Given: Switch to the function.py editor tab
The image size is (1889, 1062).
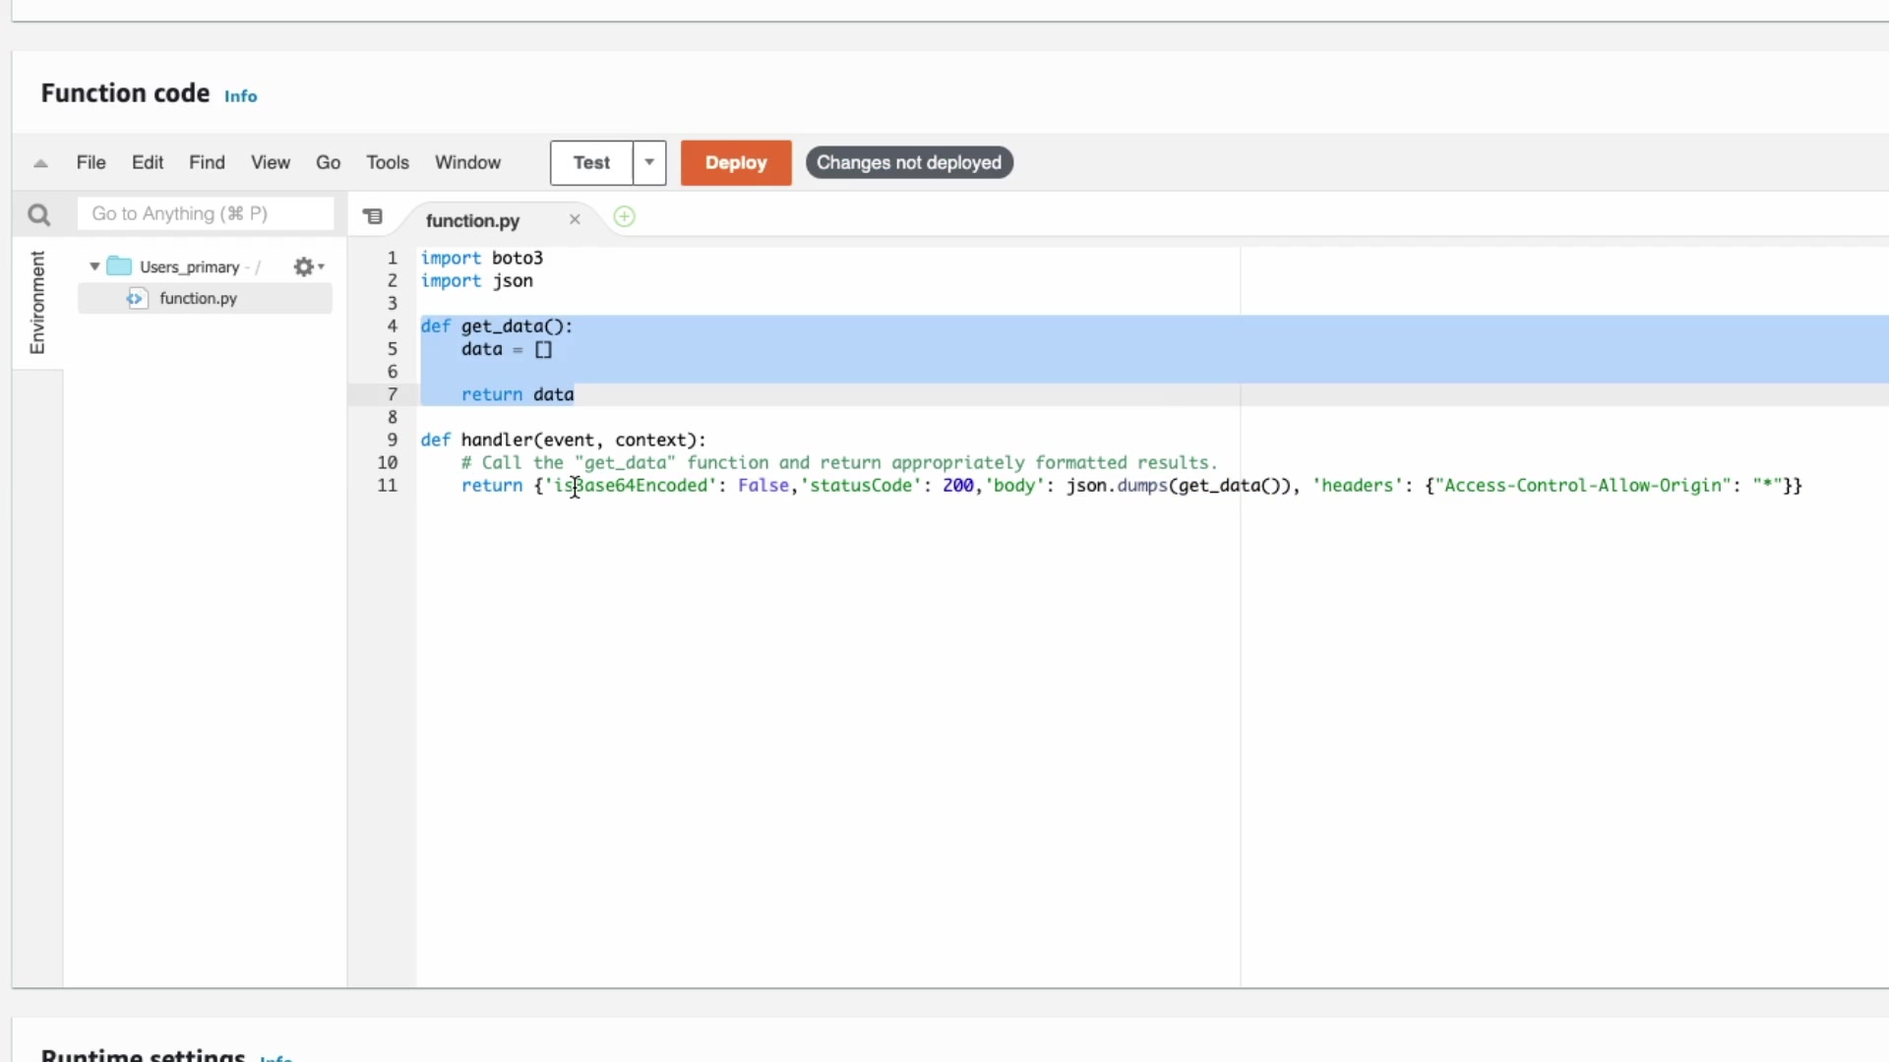Looking at the screenshot, I should pos(472,220).
